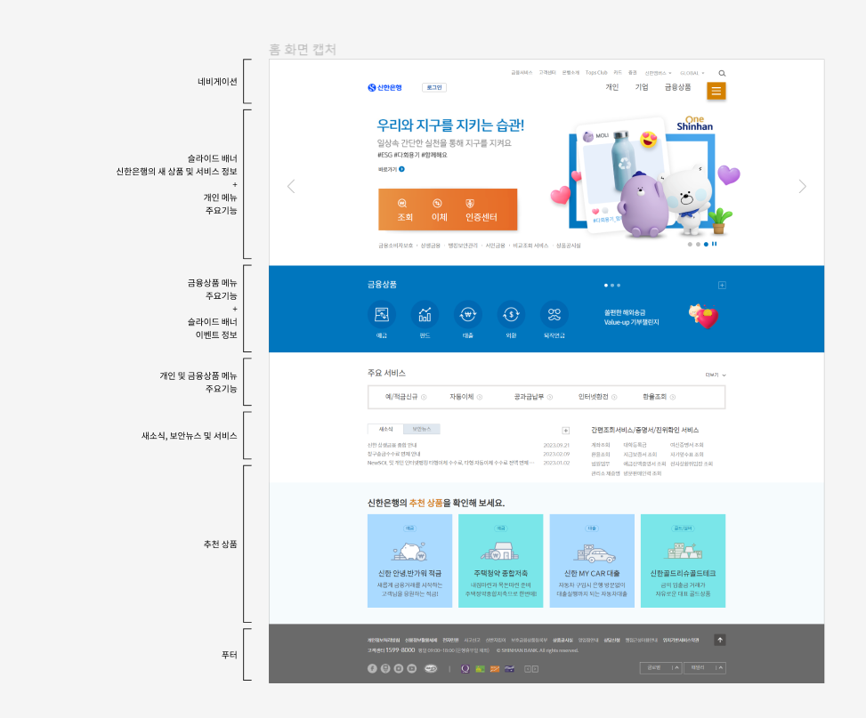Click previous arrow of footer badge carousel
Viewport: 866px width, 718px height.
point(528,669)
